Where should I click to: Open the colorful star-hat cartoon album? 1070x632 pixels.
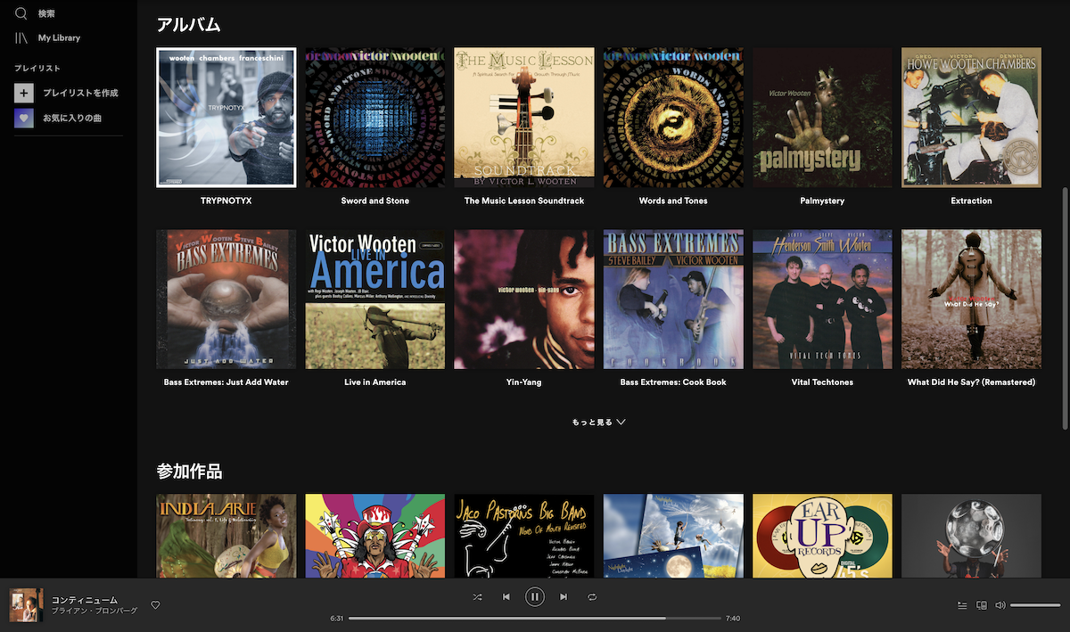[374, 536]
